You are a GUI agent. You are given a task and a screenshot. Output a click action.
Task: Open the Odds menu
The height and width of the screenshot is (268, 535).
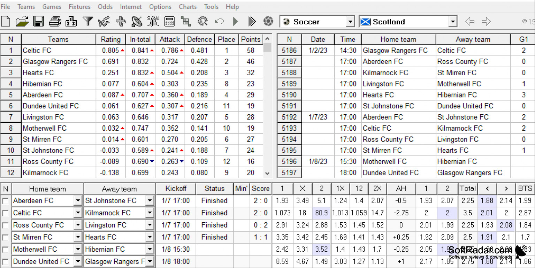[105, 7]
